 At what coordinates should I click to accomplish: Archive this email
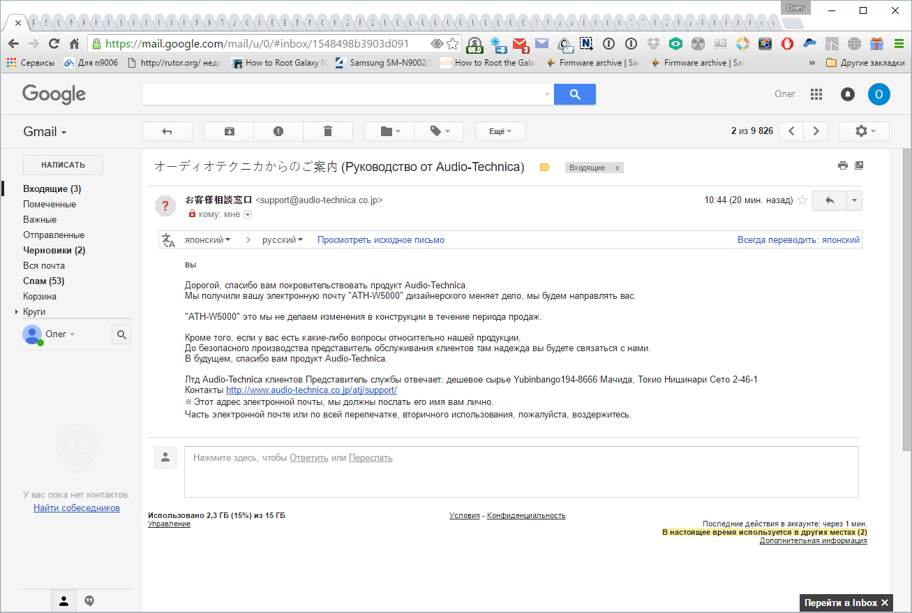click(x=229, y=131)
